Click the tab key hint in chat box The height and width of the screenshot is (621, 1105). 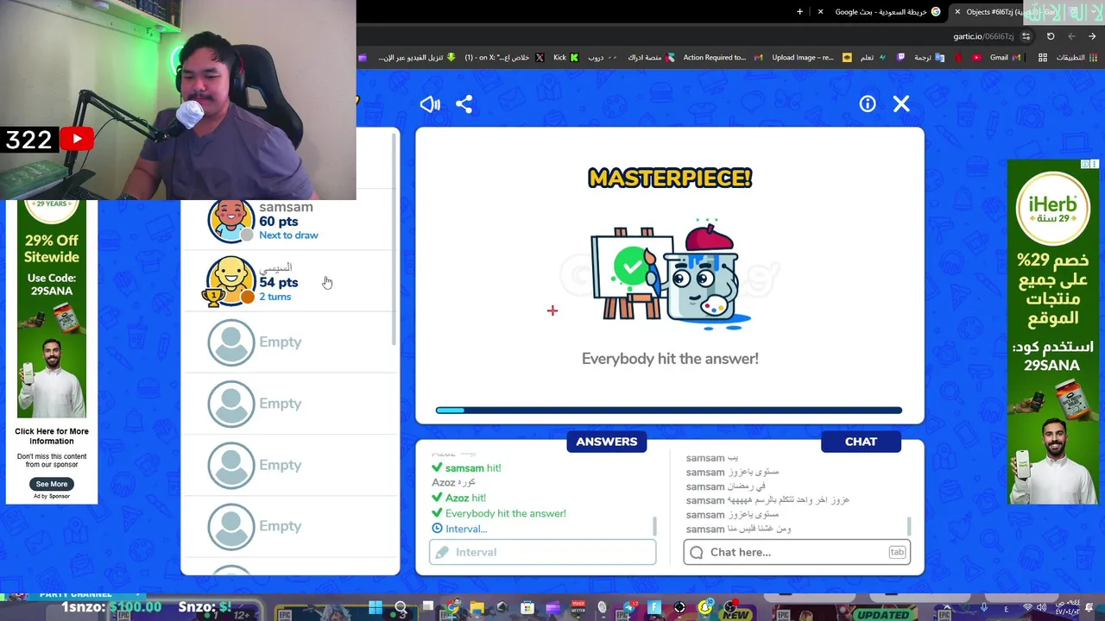(897, 552)
